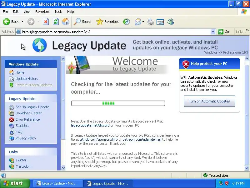Image resolution: width=250 pixels, height=188 pixels.
Task: Click the update check progress bar
Action: pos(118,103)
